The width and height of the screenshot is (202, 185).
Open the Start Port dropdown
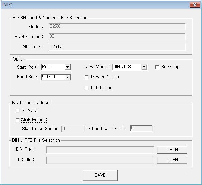pos(67,67)
